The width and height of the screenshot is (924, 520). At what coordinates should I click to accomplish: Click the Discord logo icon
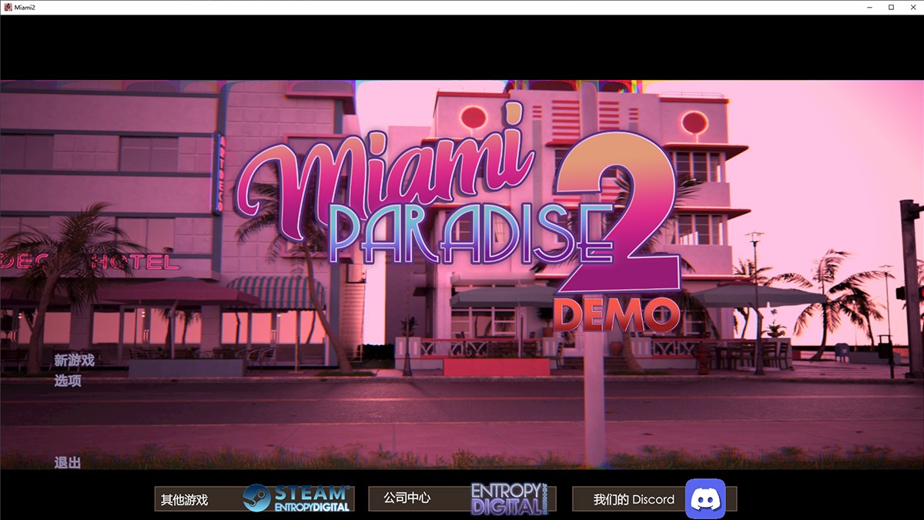click(705, 498)
